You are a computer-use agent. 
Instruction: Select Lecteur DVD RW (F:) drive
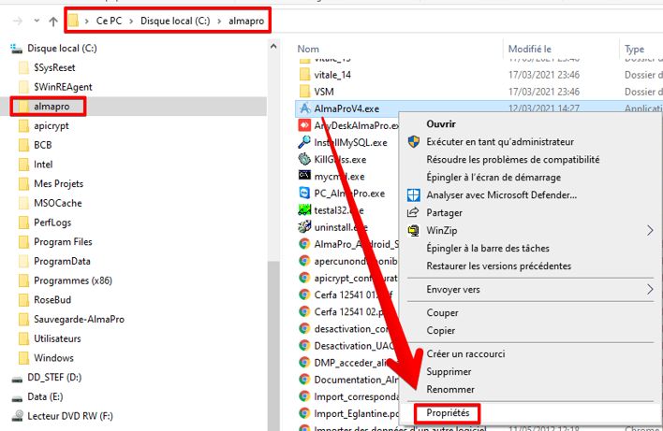[70, 416]
